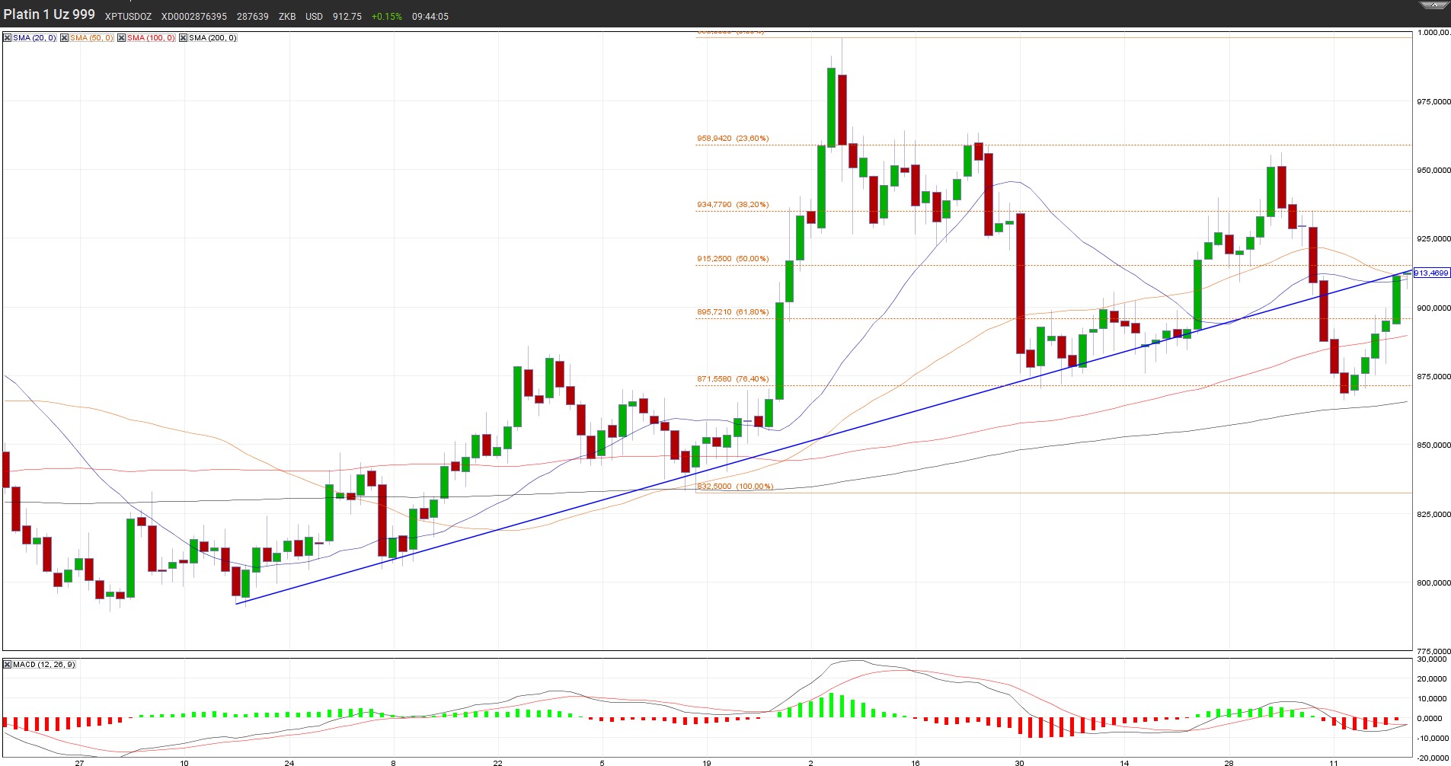The image size is (1451, 766).
Task: Click the current price tag 913,4699
Action: (x=1431, y=273)
